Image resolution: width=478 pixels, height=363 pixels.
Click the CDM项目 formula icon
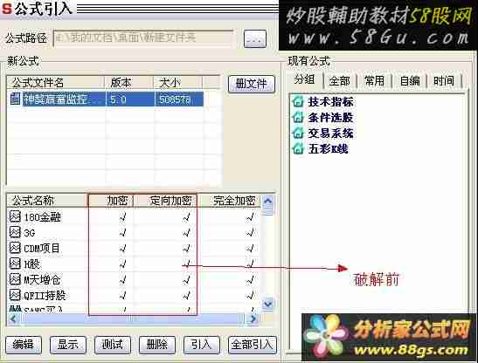point(15,248)
